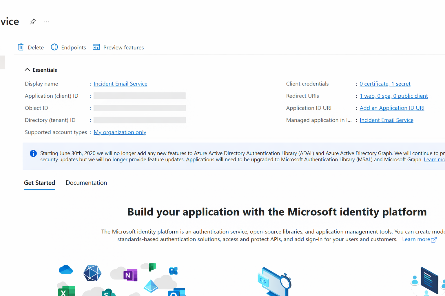Click the Directory (tenant) ID value field
445x296 pixels.
click(x=139, y=120)
